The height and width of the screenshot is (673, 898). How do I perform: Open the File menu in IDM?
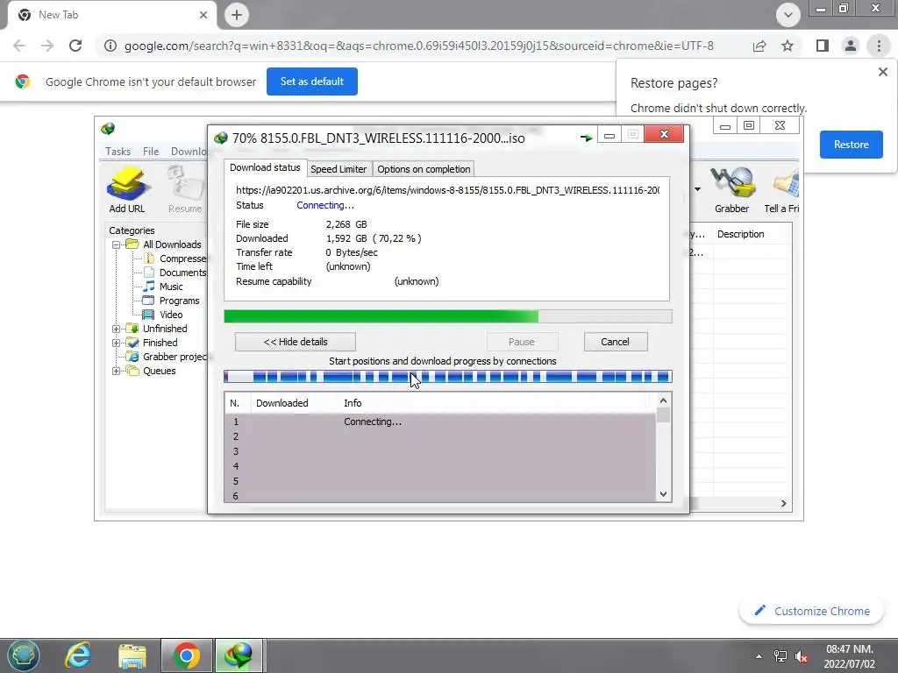pos(151,151)
